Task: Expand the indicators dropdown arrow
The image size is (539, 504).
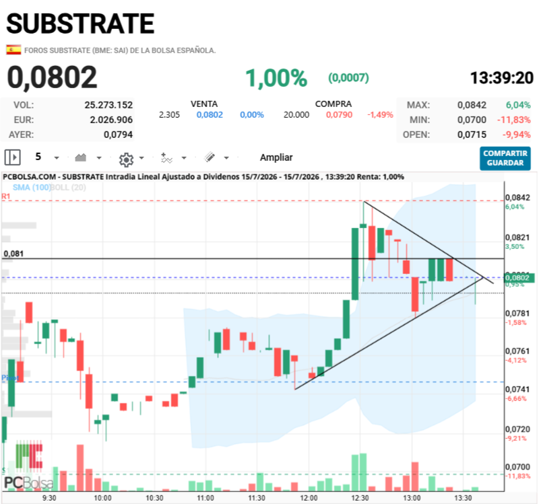Action: pos(184,158)
